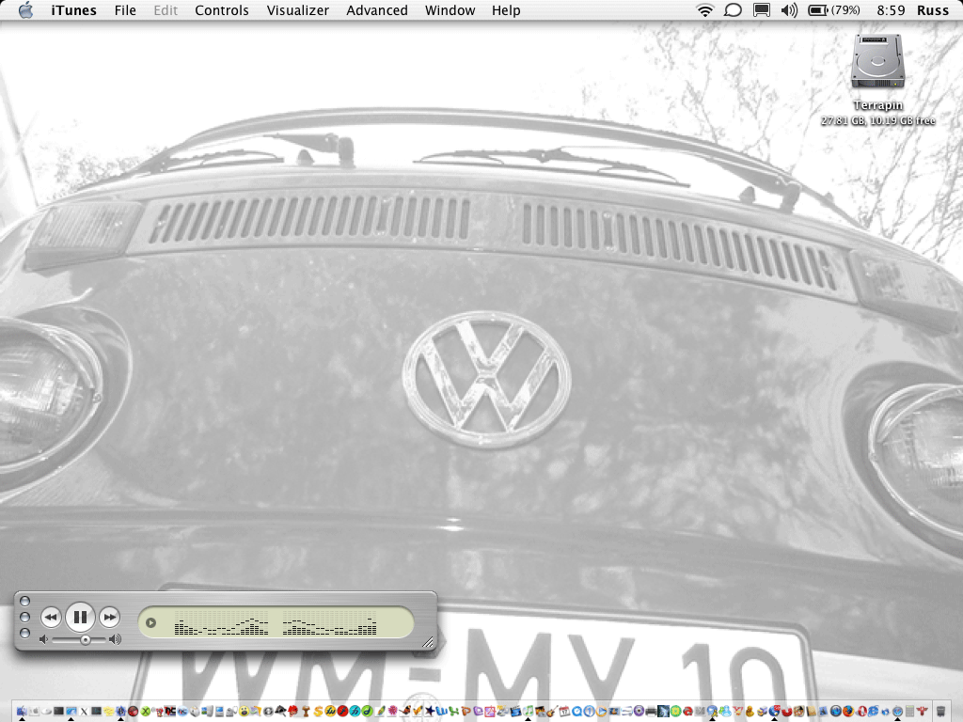This screenshot has height=722, width=963.
Task: Pause the song in the iTunes mini player
Action: pos(80,617)
